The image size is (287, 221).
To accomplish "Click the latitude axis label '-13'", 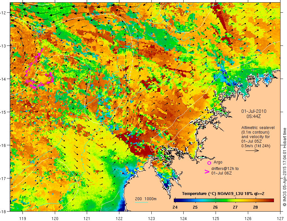I will (4, 46).
